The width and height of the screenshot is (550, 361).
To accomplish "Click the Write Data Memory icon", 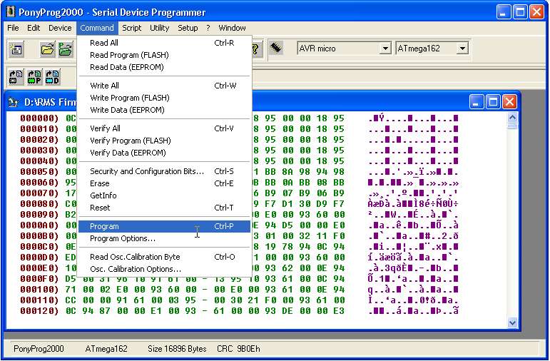I will click(53, 76).
